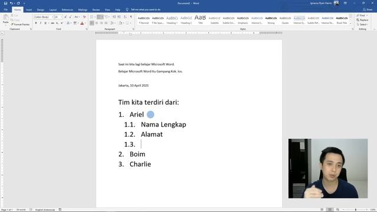Open the borders dropdown
Screen dimensions: 377x212
(x=130, y=23)
